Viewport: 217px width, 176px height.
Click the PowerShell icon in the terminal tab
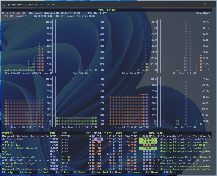point(9,5)
